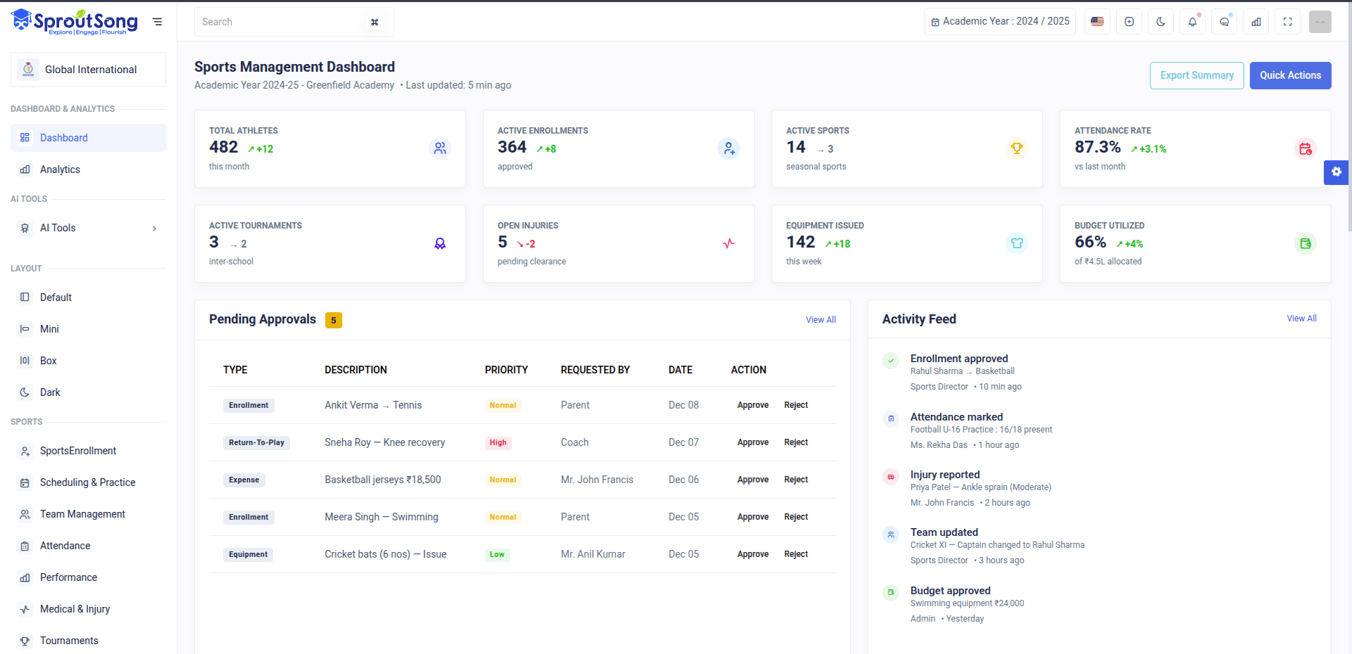The width and height of the screenshot is (1352, 654).
Task: Click the Active Sports trophy icon
Action: coord(1017,148)
